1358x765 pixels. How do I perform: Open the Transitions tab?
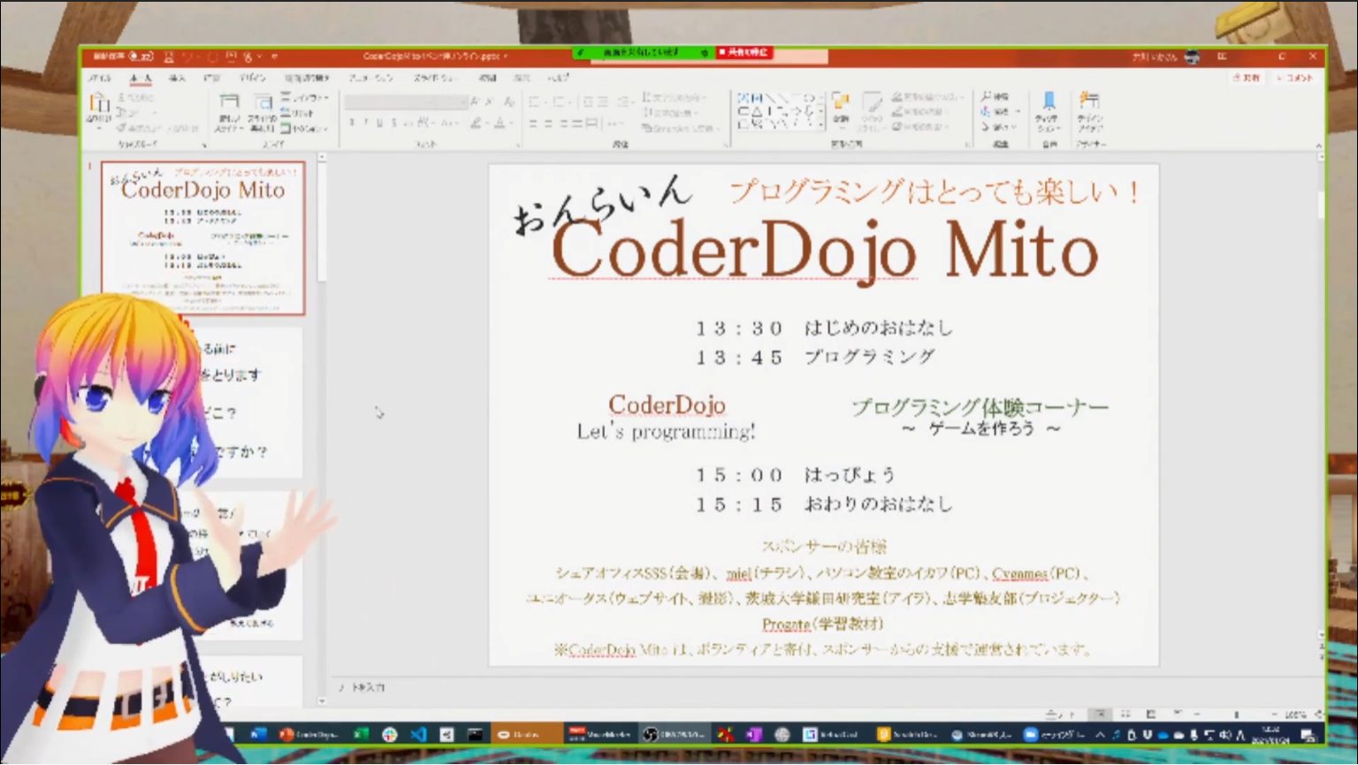(x=307, y=79)
